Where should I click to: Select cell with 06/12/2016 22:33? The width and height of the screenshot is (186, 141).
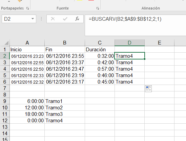click(x=27, y=75)
